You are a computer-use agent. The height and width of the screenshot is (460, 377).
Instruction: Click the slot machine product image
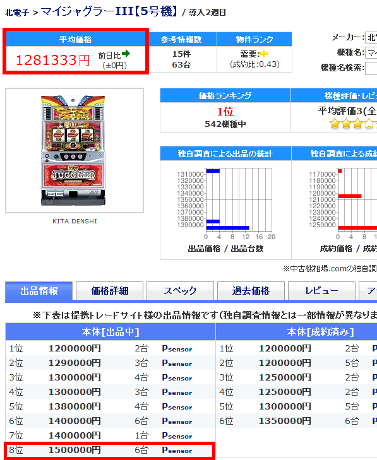click(73, 150)
